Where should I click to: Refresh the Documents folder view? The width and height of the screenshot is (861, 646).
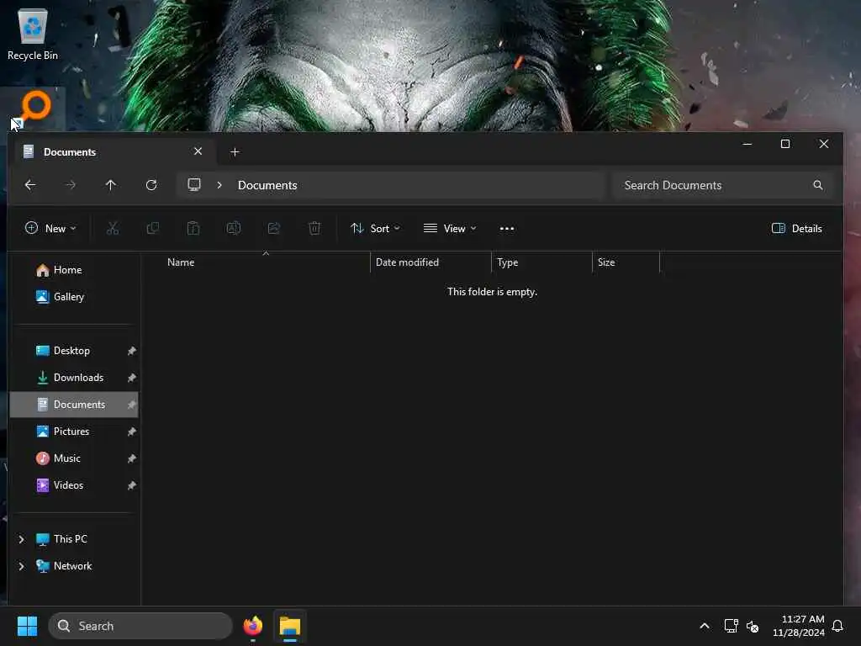pyautogui.click(x=151, y=185)
